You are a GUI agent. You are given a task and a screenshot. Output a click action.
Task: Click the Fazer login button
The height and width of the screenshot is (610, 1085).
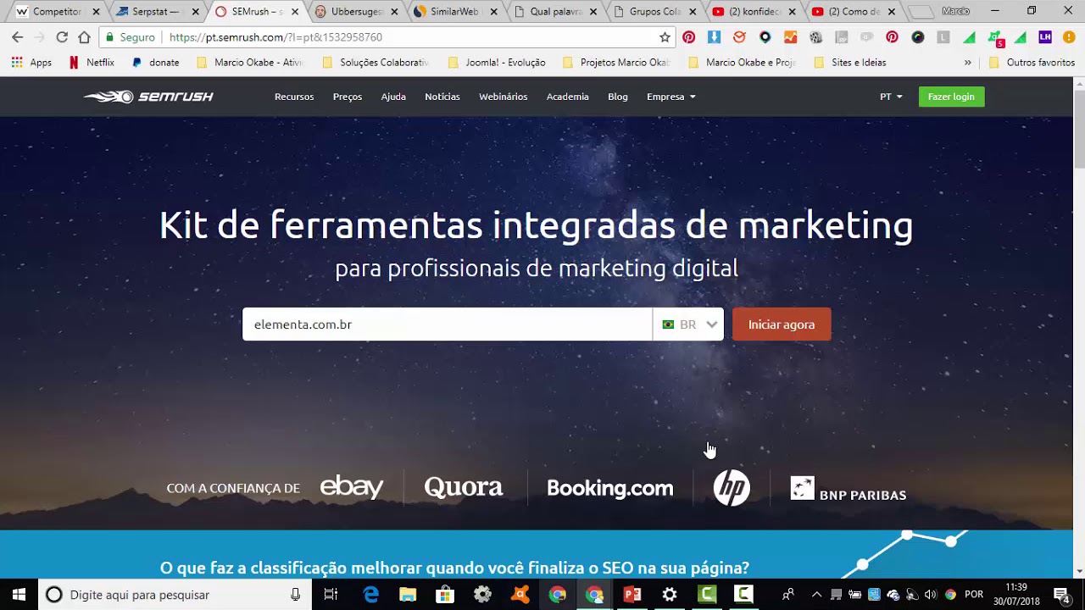click(x=951, y=97)
